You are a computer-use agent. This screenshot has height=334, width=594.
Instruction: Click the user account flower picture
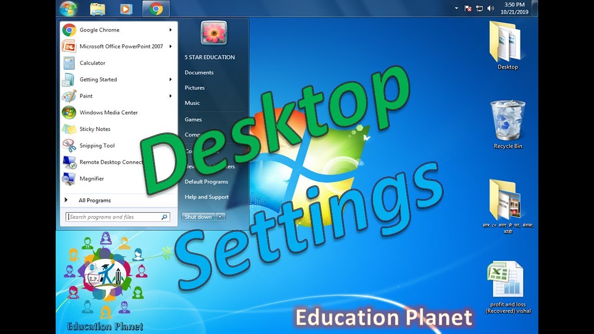tap(214, 32)
